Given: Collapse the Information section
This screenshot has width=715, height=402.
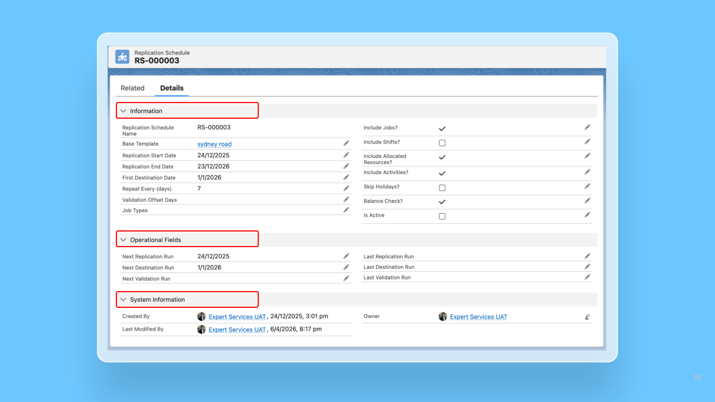Looking at the screenshot, I should [123, 111].
